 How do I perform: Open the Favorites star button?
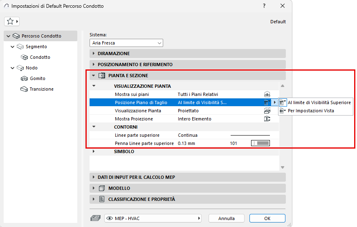(x=11, y=22)
